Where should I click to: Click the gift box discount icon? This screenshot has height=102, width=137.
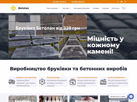click(72, 82)
